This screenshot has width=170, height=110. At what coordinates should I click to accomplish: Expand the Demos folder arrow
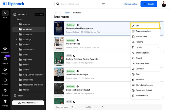pyautogui.click(x=16, y=45)
